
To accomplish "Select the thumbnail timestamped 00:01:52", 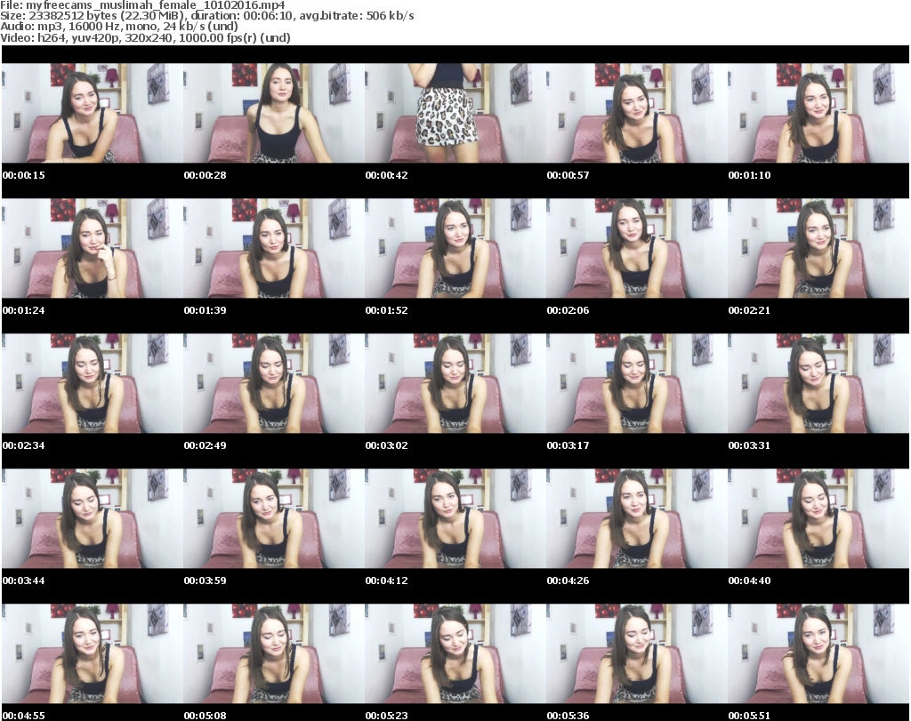I will pyautogui.click(x=455, y=248).
